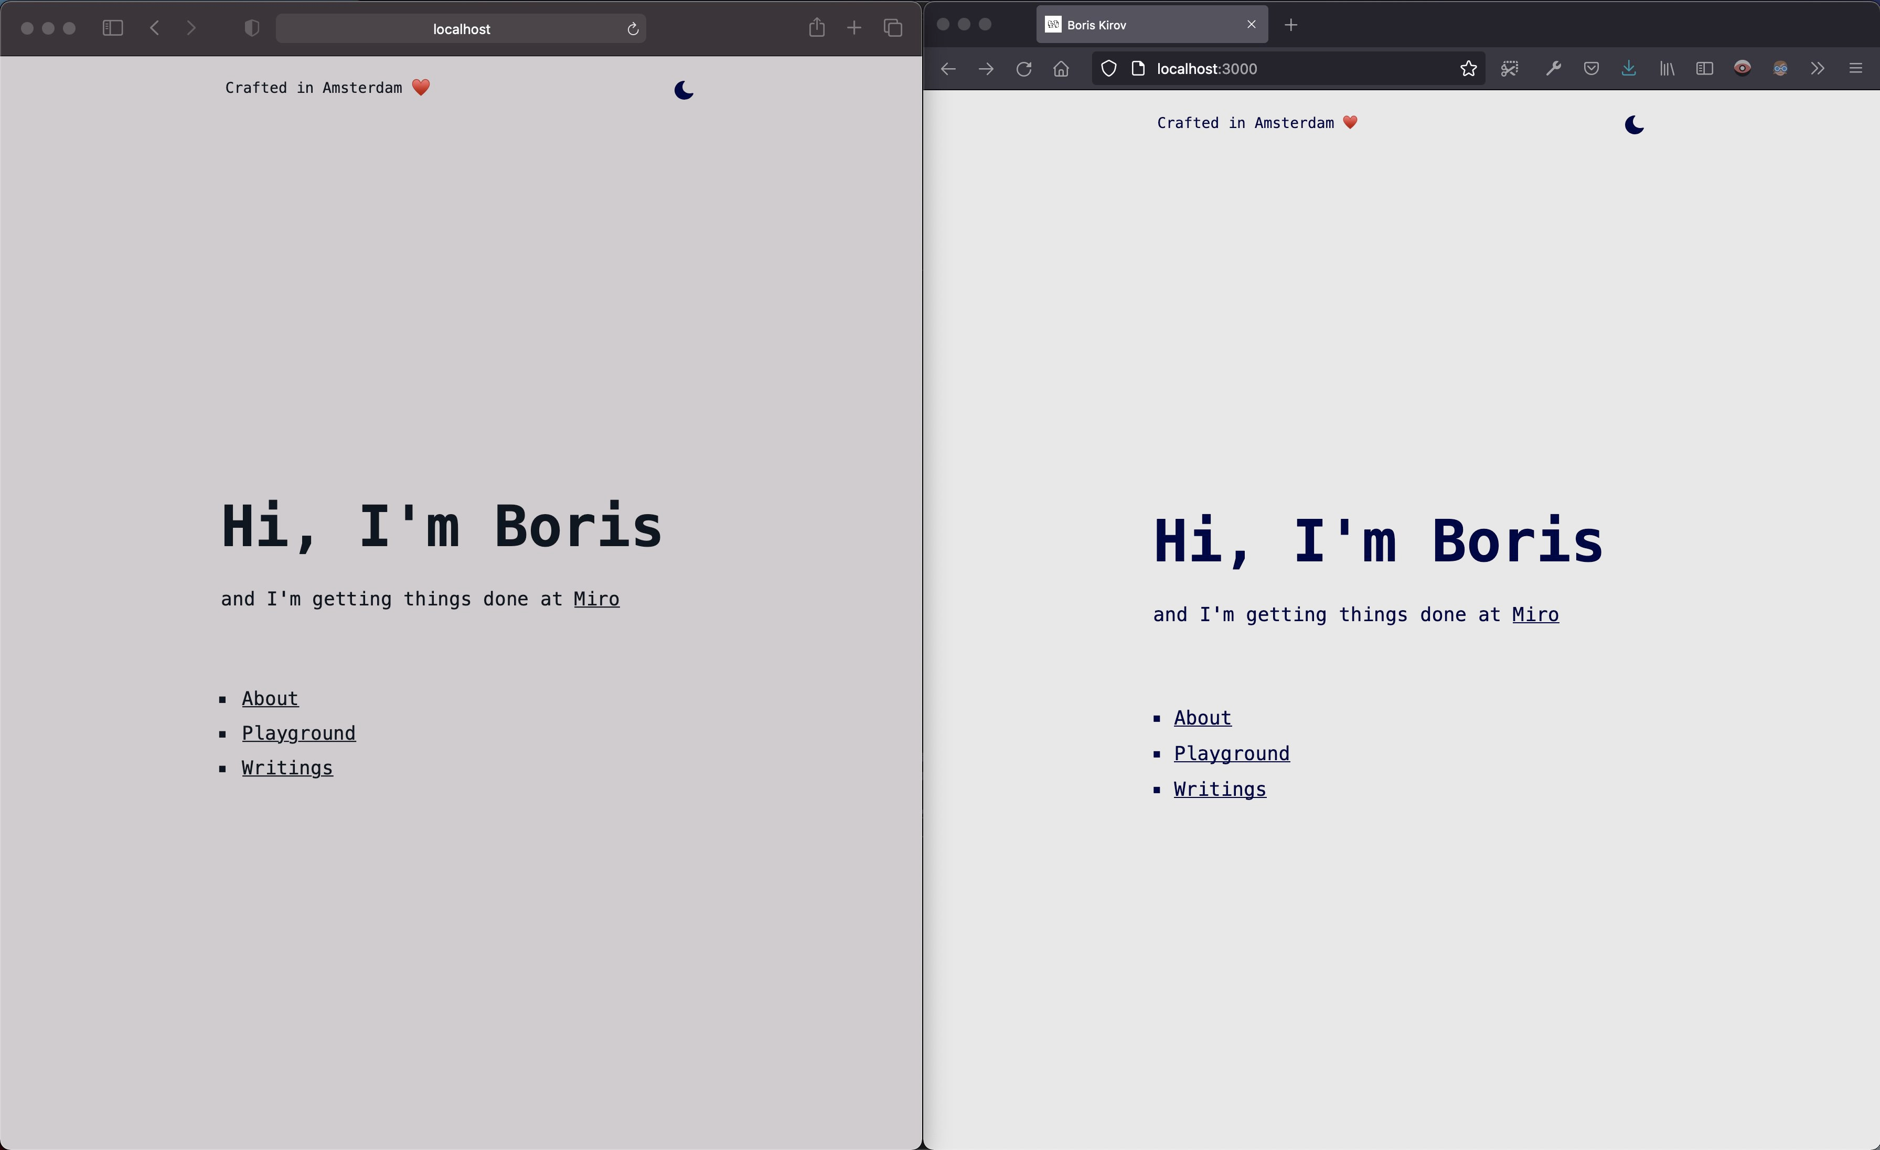Click Safari share icon
The height and width of the screenshot is (1150, 1880).
pos(816,28)
